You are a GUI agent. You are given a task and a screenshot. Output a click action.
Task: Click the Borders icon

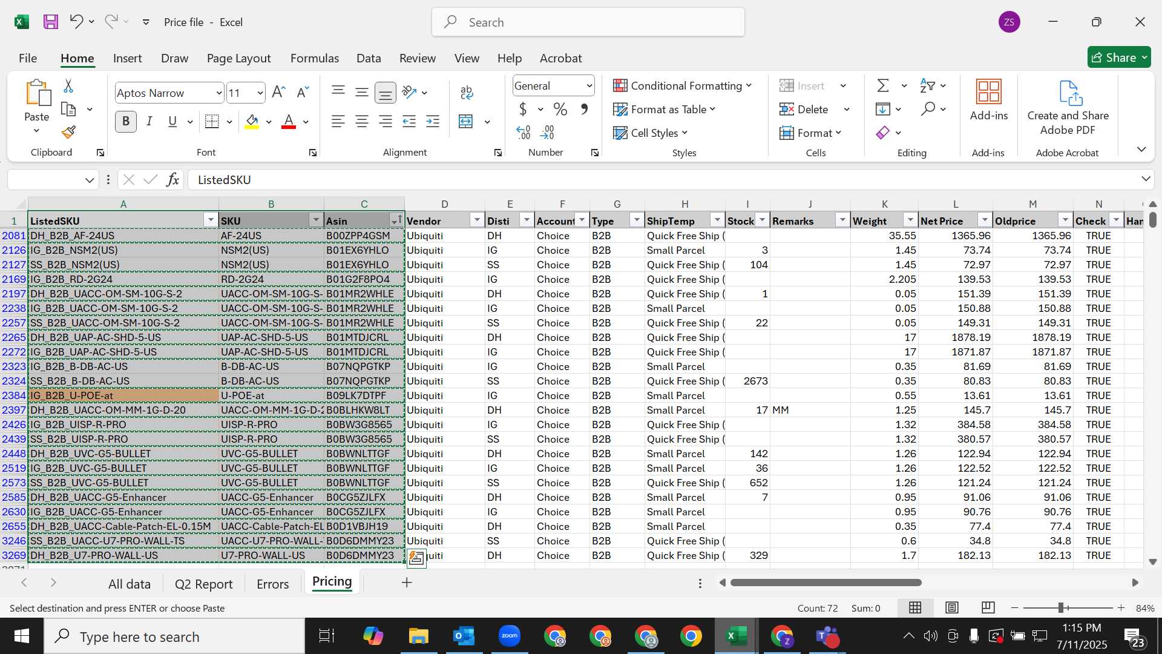coord(212,122)
